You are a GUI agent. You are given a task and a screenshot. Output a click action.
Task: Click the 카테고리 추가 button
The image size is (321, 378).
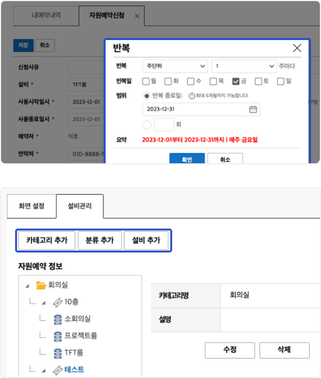(47, 240)
